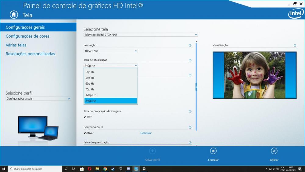
Task: Open help for Resolução setting
Action: pyautogui.click(x=190, y=46)
